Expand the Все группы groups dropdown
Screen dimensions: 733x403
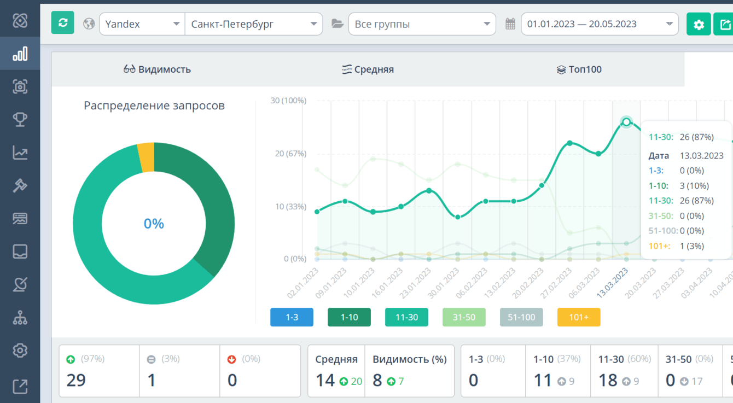[422, 24]
